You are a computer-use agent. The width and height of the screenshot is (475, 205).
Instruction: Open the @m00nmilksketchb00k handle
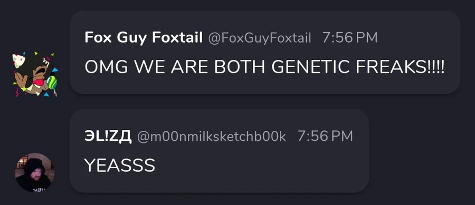click(x=212, y=137)
